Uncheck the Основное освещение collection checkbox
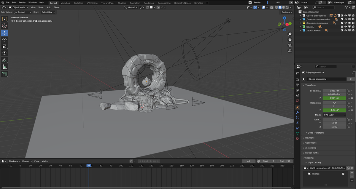Image resolution: width=356 pixels, height=189 pixels. (x=342, y=23)
